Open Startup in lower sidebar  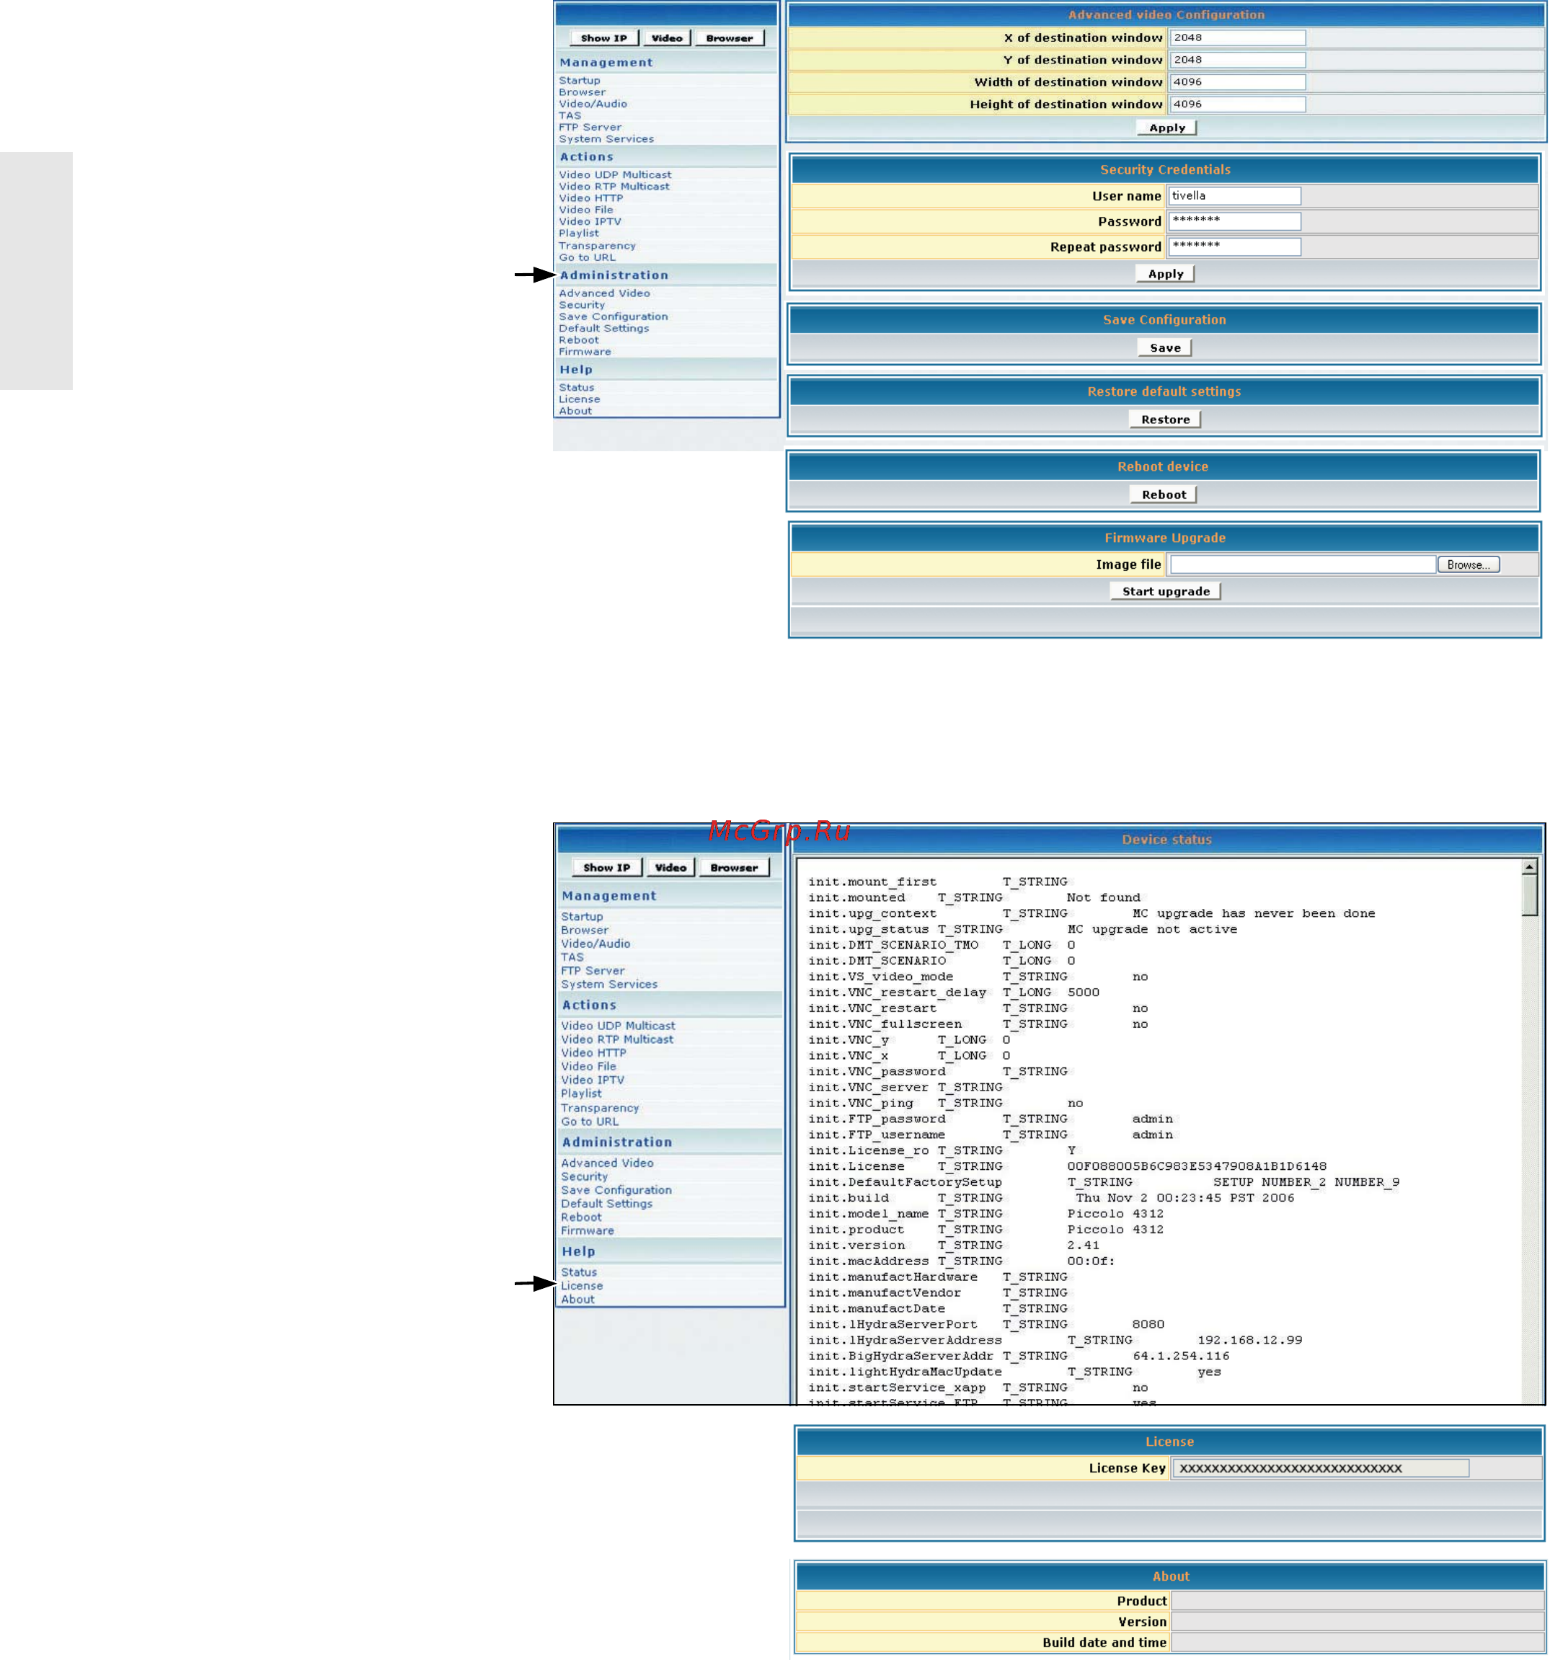(582, 917)
